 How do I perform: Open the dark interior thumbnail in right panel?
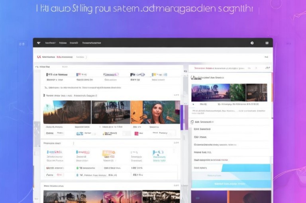[257, 92]
